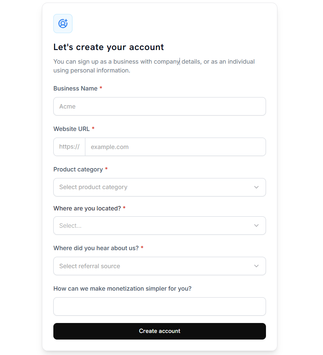Click the Website URL label
The height and width of the screenshot is (355, 323).
click(x=71, y=129)
